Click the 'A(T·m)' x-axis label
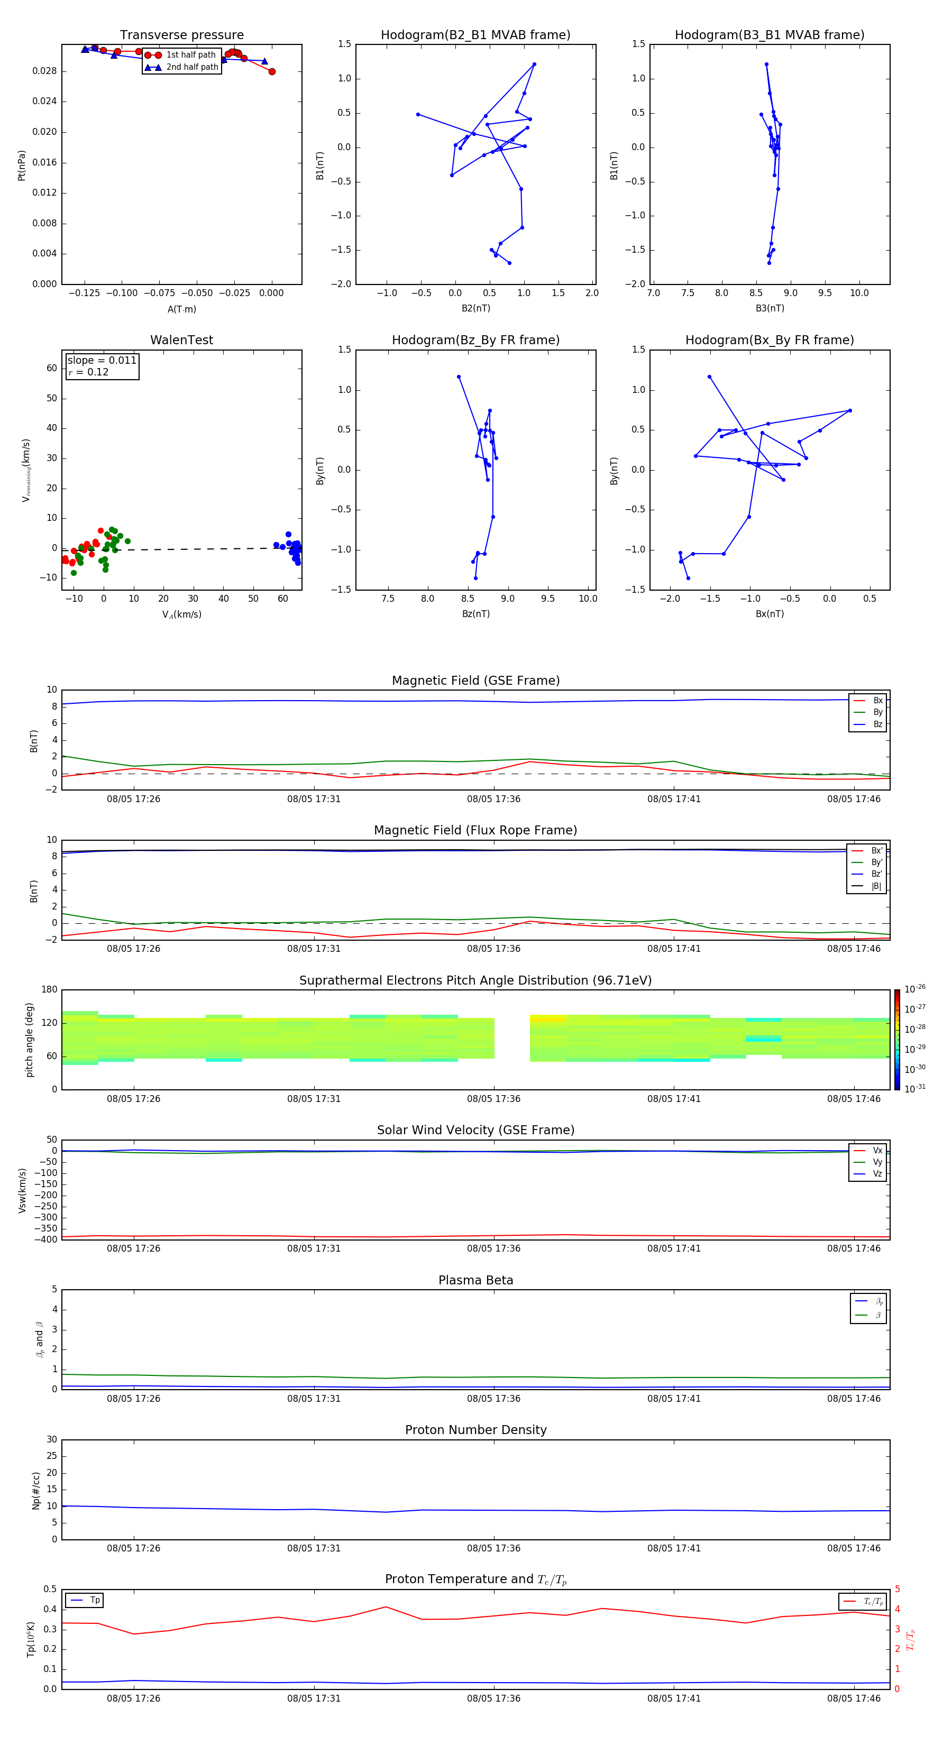The width and height of the screenshot is (952, 1745). point(181,309)
